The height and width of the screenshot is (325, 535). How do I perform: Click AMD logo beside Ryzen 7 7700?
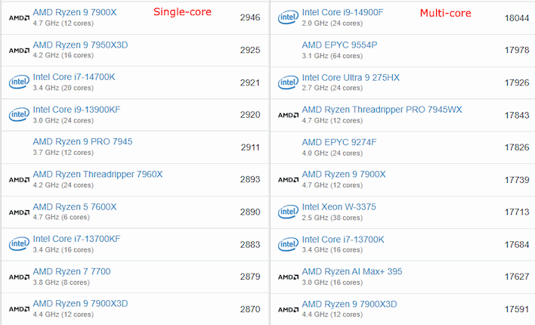pos(19,277)
